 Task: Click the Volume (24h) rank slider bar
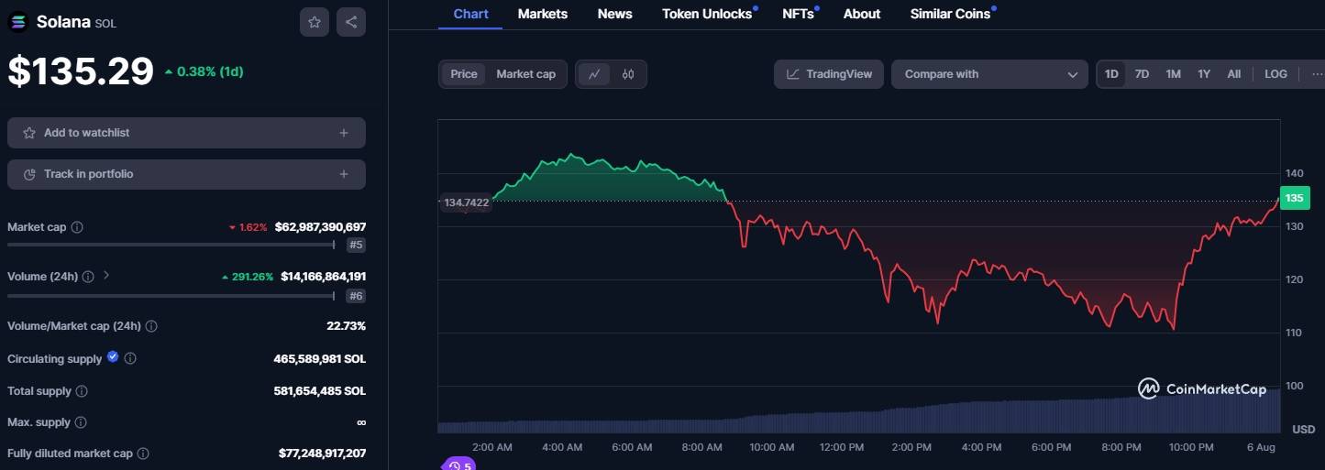pyautogui.click(x=171, y=296)
